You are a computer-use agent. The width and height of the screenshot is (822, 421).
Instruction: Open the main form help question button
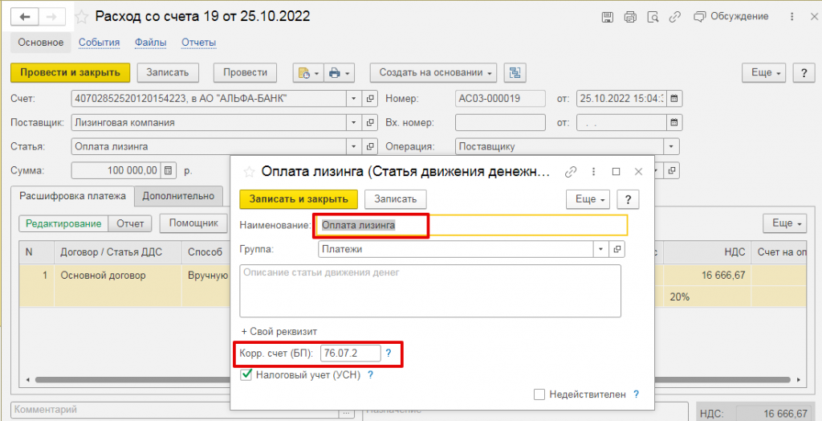804,73
